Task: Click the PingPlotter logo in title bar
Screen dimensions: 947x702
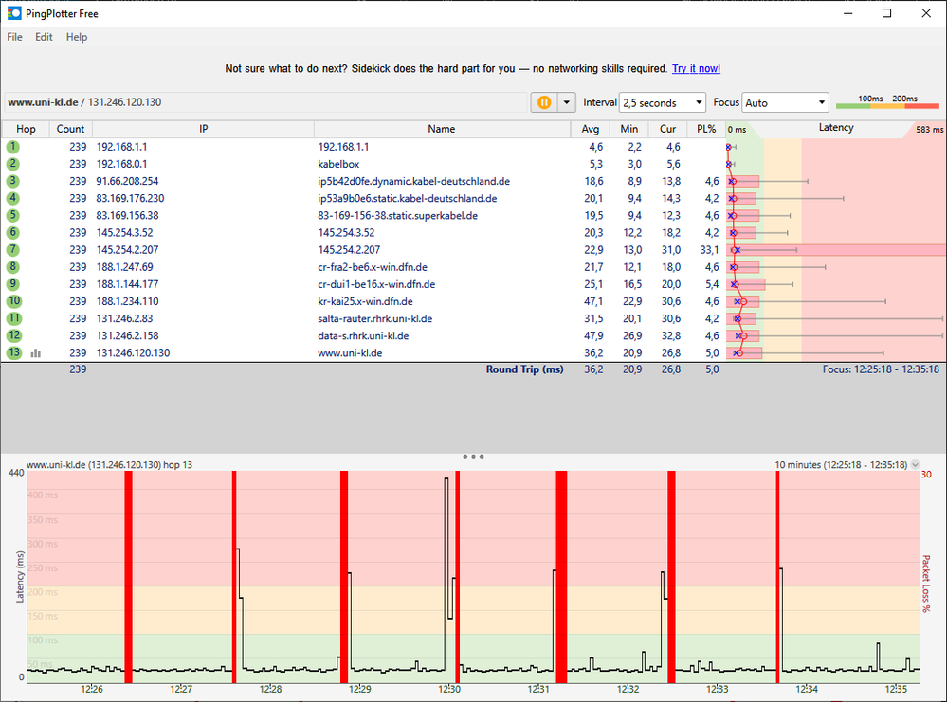Action: (11, 13)
